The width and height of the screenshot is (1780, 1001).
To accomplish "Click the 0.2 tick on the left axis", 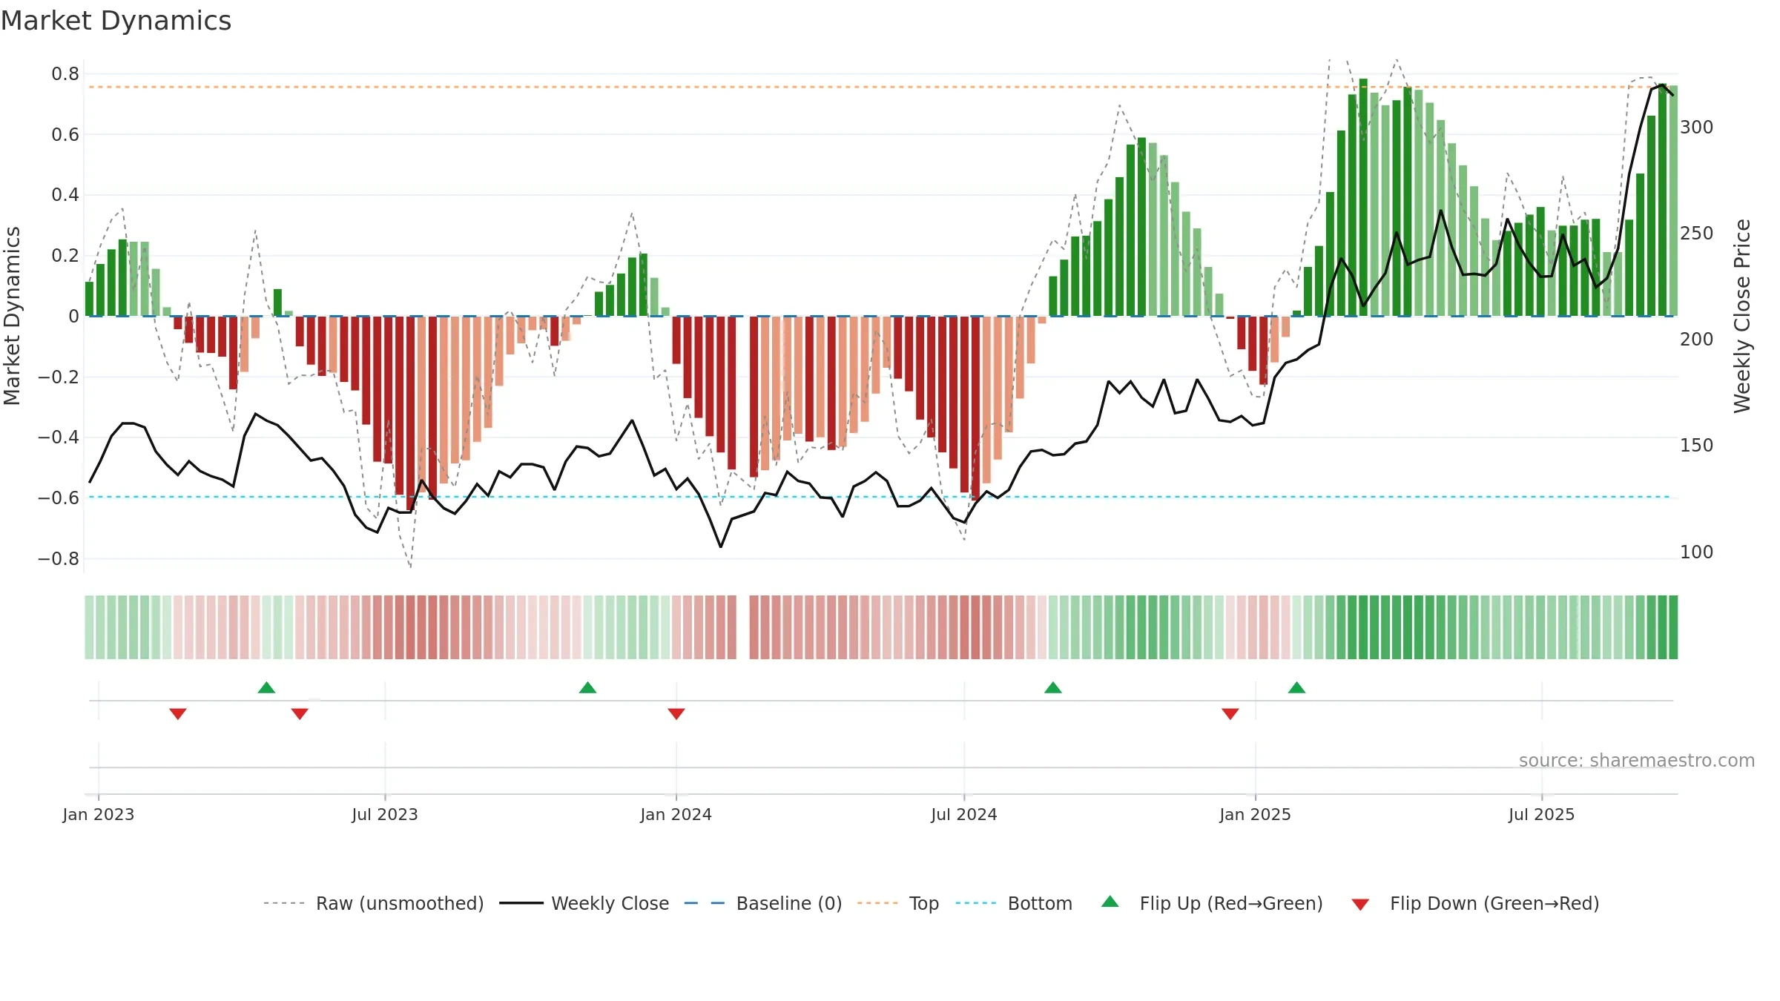I will [x=65, y=256].
